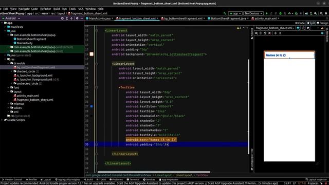This screenshot has width=329, height=185.
Task: Click blue color swatch in gutter line 27
Action: [92, 106]
